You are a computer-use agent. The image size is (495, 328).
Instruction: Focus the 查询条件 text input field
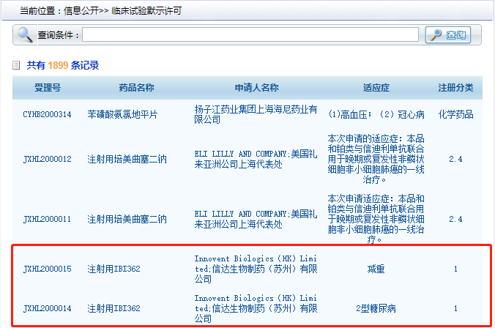coord(250,34)
